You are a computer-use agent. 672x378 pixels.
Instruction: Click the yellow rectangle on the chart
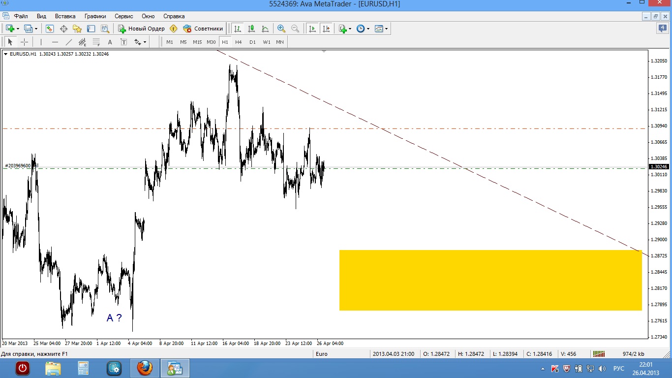pyautogui.click(x=490, y=280)
